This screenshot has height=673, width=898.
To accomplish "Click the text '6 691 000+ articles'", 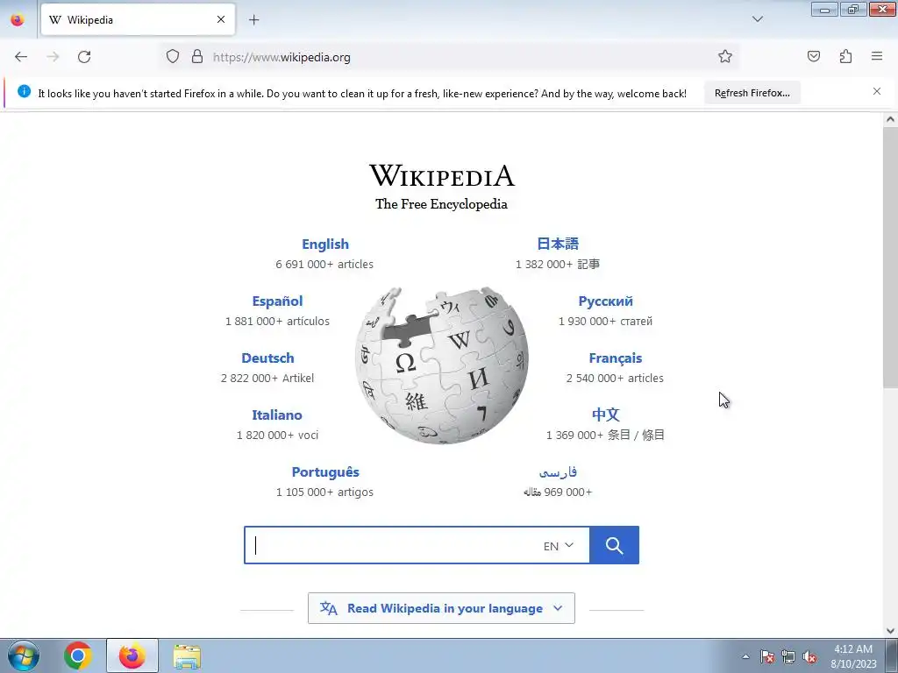I will [x=324, y=265].
